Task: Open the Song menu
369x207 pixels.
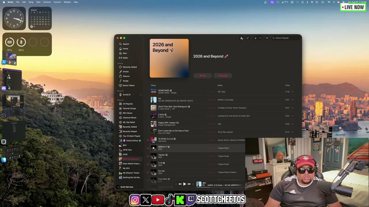Action: click(31, 2)
